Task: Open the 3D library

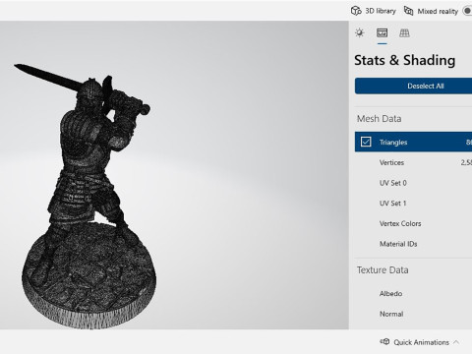Action: (374, 11)
